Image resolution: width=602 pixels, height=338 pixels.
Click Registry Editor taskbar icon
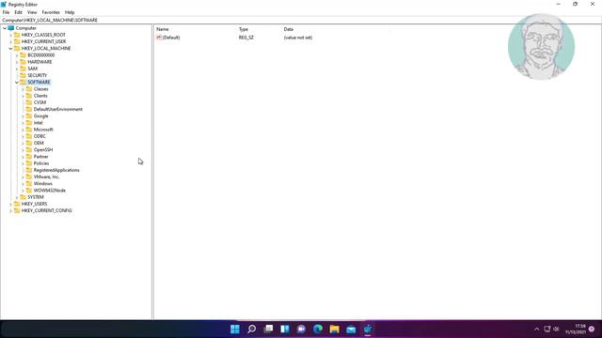(x=368, y=329)
